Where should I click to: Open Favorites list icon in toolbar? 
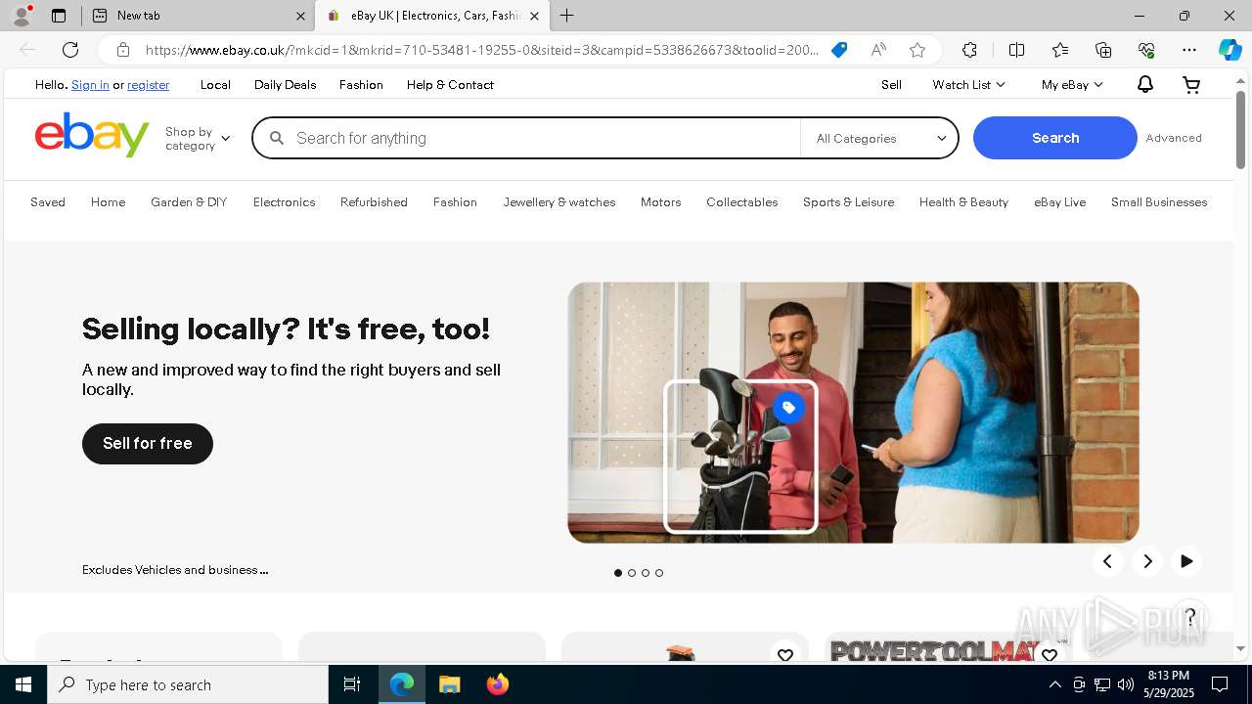point(1060,50)
